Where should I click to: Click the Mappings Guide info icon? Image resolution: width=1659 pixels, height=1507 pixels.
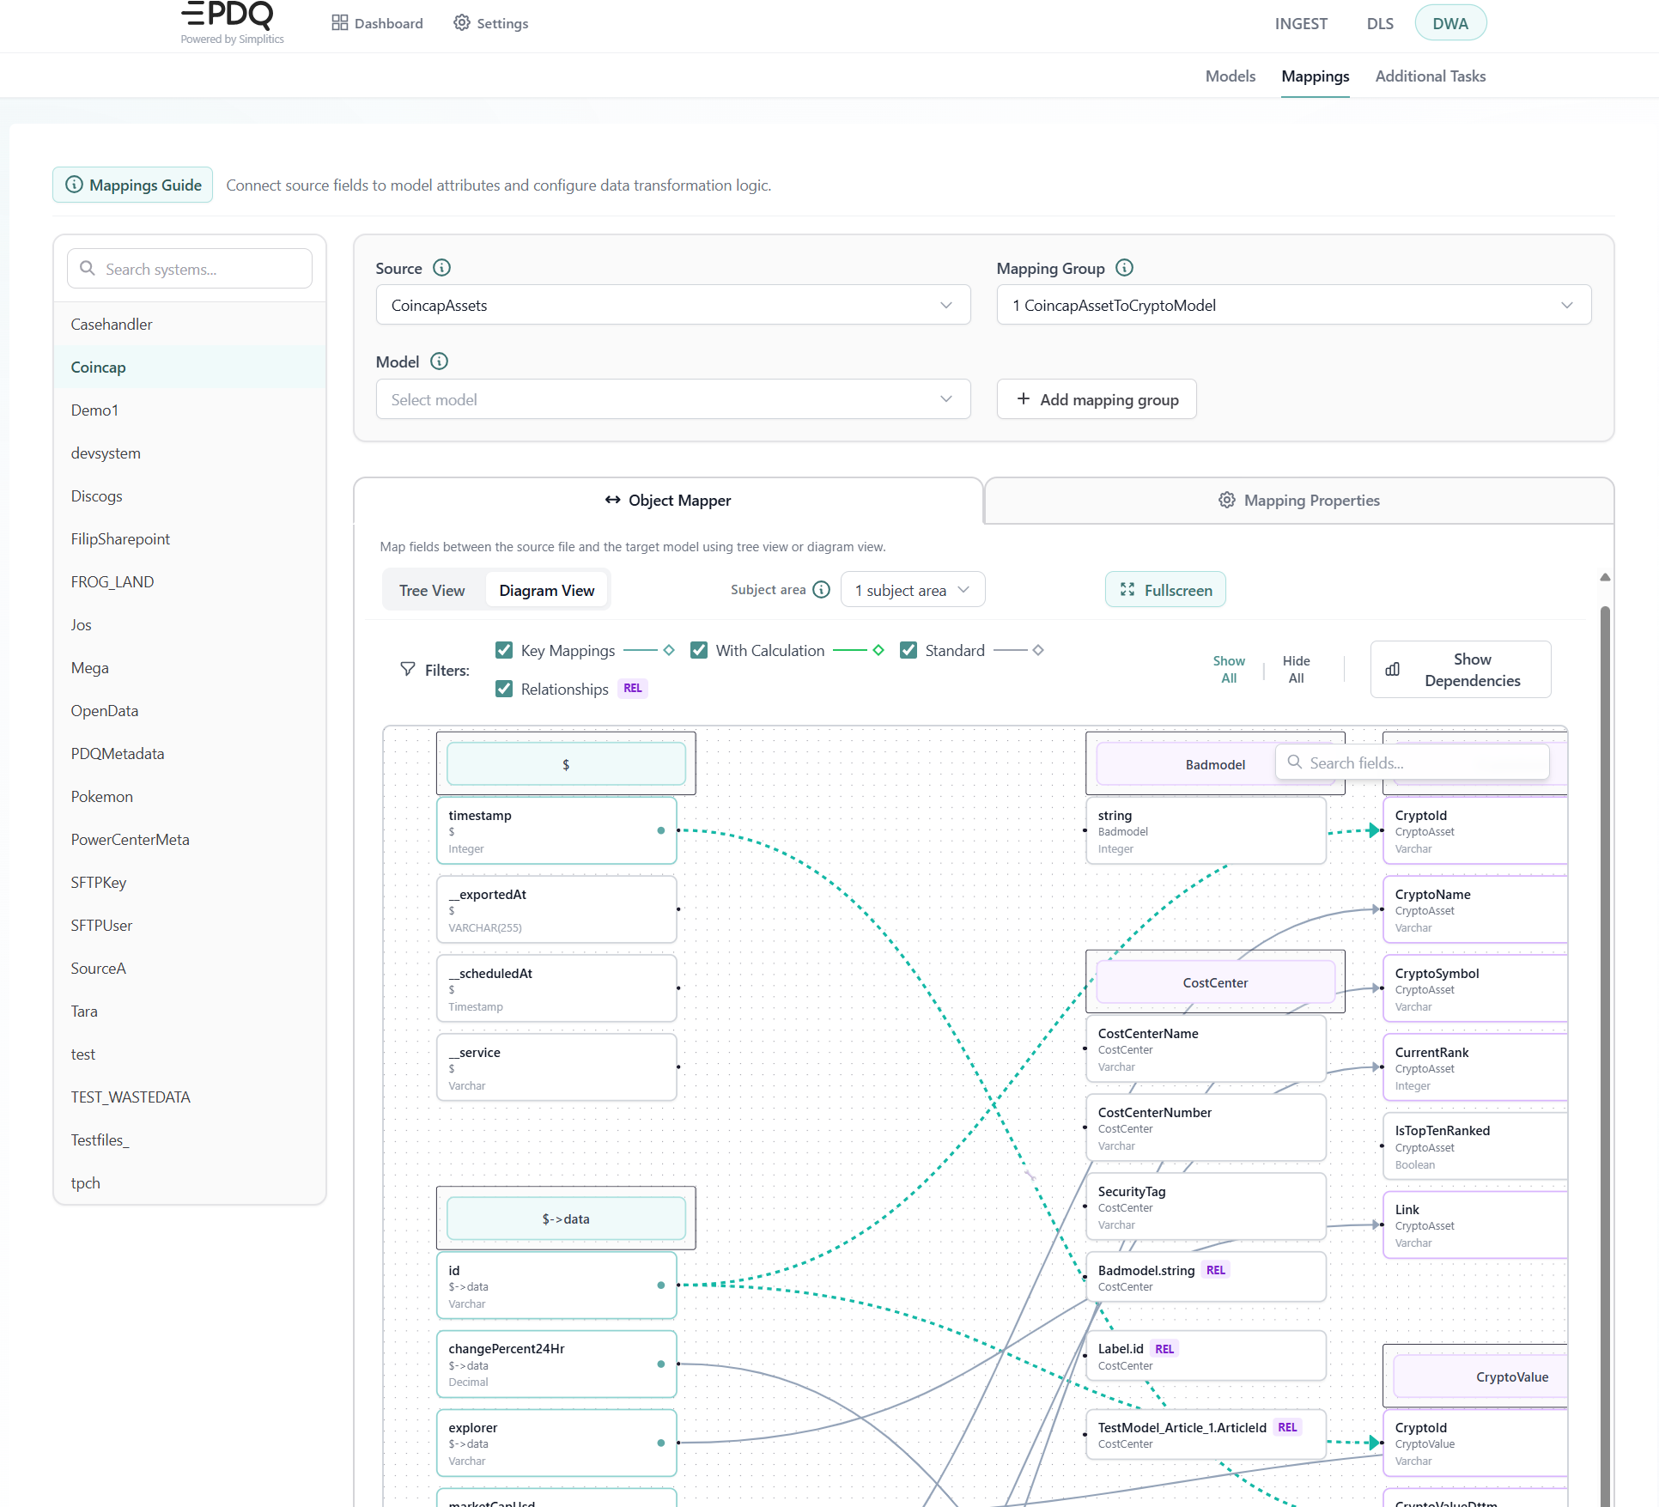pos(75,185)
